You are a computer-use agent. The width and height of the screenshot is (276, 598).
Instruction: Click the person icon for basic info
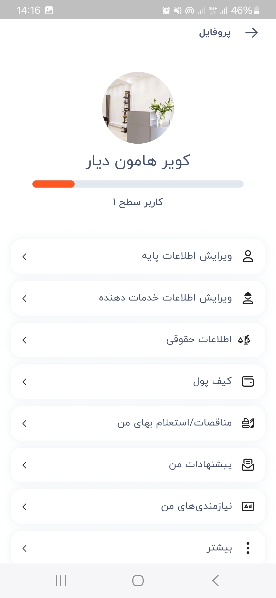248,256
